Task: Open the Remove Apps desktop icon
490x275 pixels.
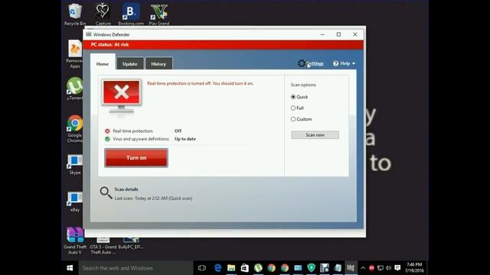Action: coord(75,54)
